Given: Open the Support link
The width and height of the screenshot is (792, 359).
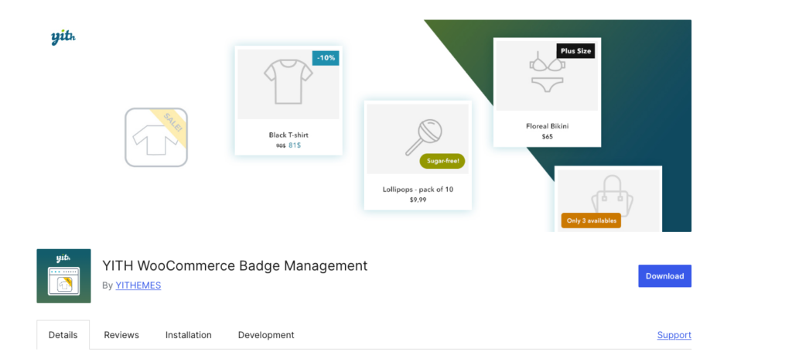Looking at the screenshot, I should click(674, 335).
